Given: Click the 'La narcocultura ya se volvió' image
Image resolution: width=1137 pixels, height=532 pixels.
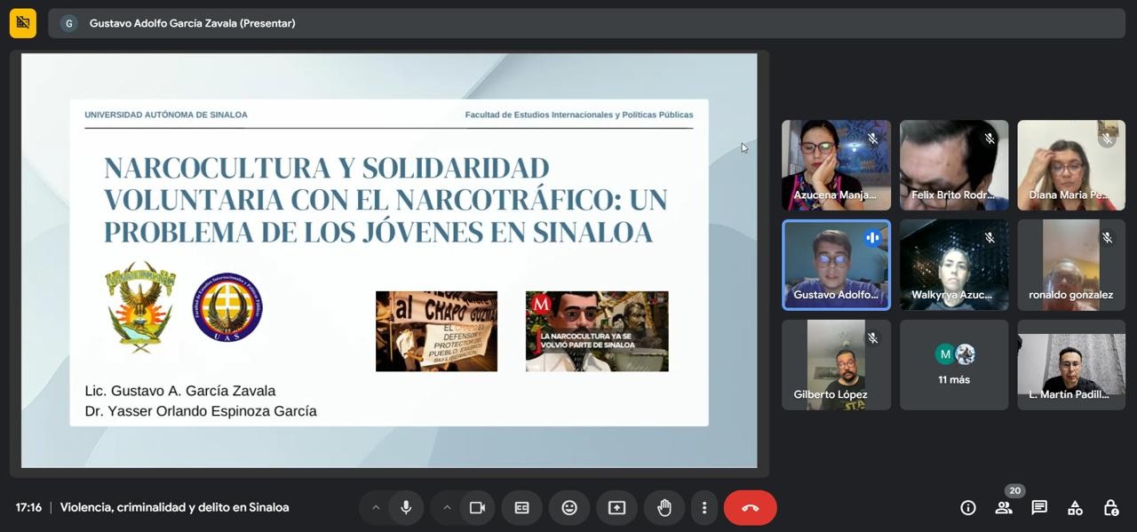Looking at the screenshot, I should coord(597,331).
